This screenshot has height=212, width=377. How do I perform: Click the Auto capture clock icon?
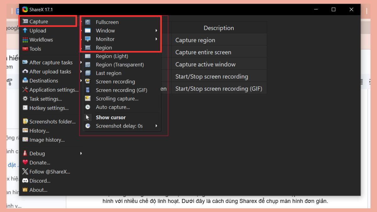88,107
